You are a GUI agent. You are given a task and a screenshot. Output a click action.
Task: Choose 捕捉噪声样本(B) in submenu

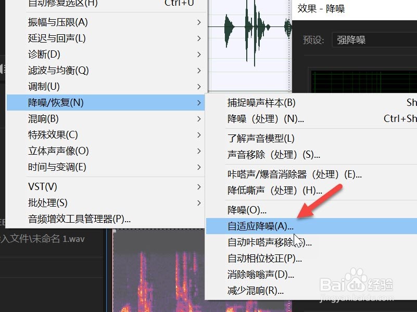click(x=312, y=103)
